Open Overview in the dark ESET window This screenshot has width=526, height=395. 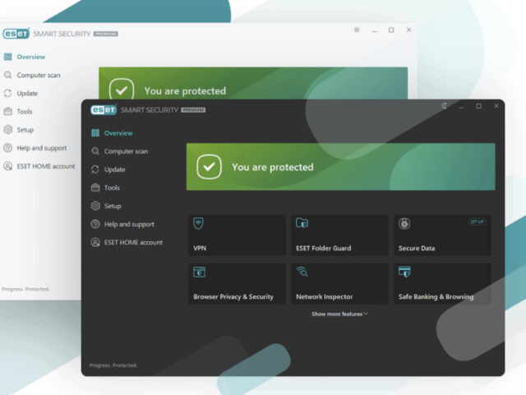coord(112,133)
